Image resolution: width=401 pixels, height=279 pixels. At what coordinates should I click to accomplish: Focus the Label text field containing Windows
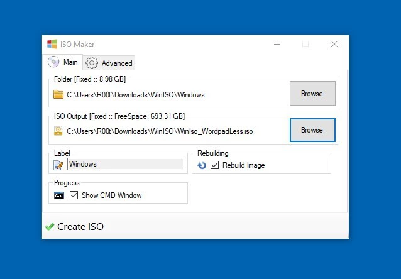click(x=126, y=164)
